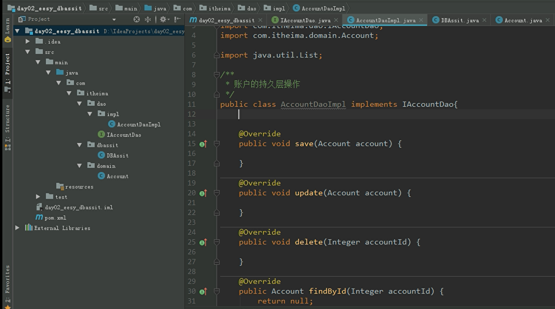Click java breadcrumb in navigation bar

[x=155, y=8]
